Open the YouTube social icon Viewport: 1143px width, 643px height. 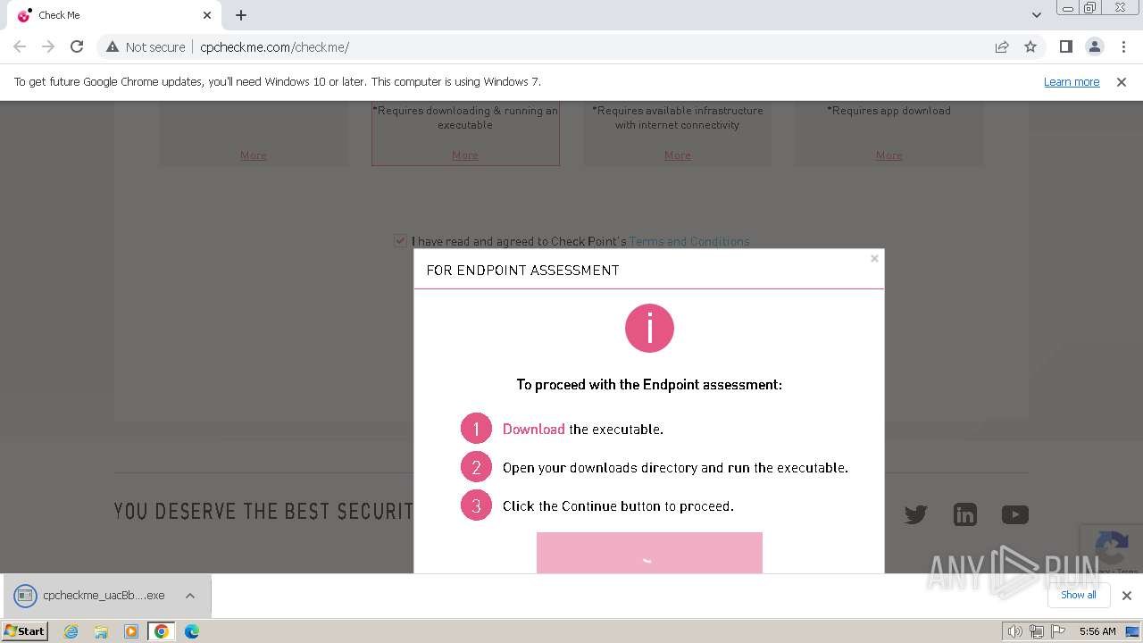pyautogui.click(x=1015, y=514)
